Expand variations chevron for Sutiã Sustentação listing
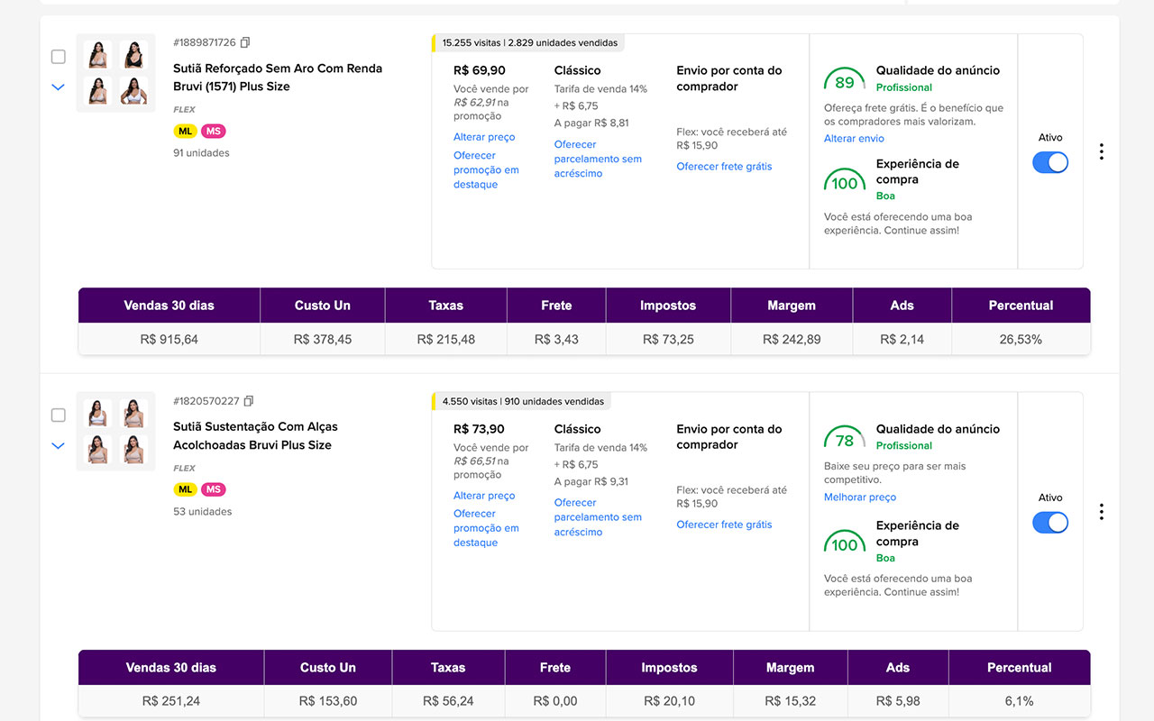Screen dimensions: 1154x721 coord(59,446)
